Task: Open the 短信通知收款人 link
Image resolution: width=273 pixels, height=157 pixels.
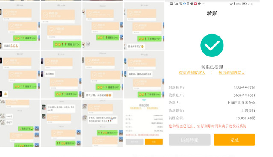Action: (231, 73)
